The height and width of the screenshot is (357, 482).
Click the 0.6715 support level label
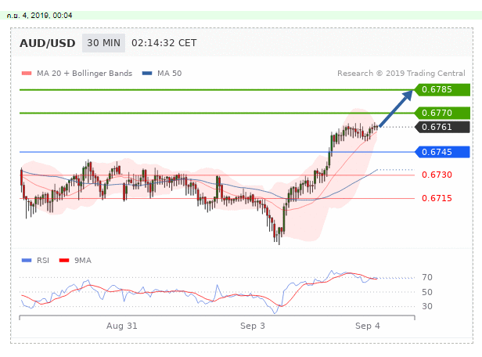pos(437,198)
